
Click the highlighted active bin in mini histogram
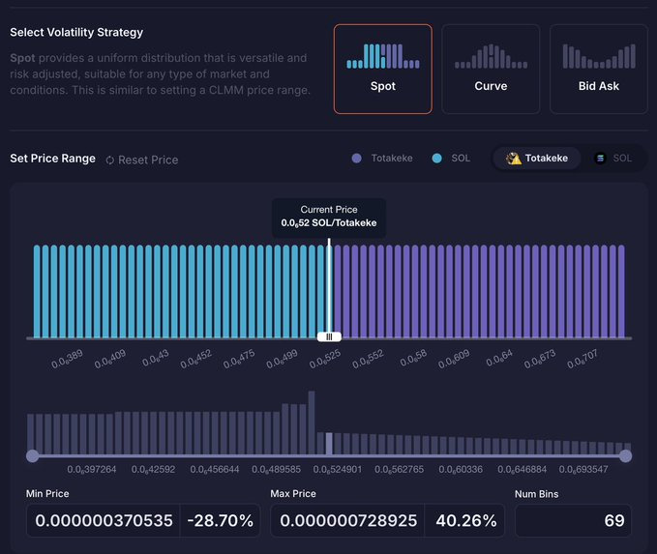(329, 444)
